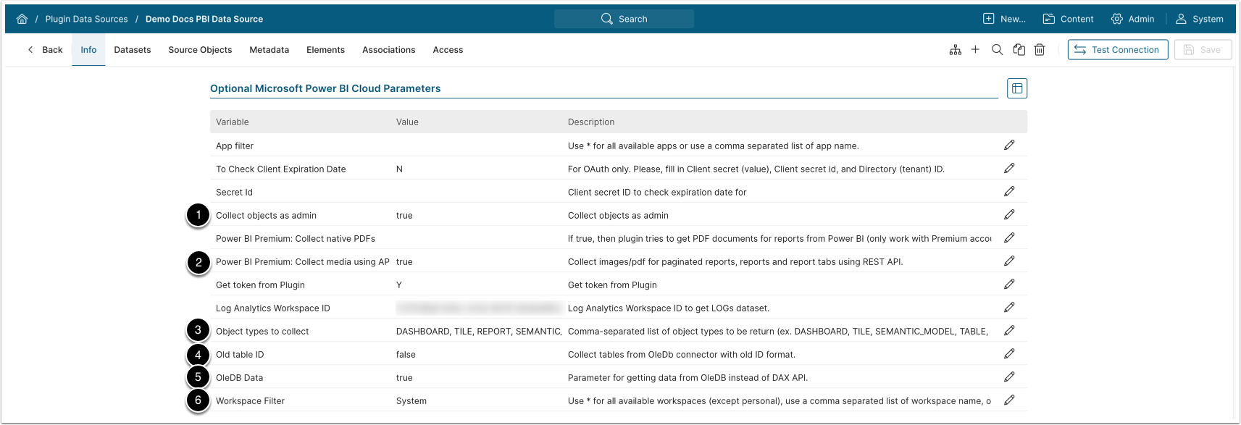Click the Test Connection button
Screen dimensions: 1241x425
point(1117,50)
